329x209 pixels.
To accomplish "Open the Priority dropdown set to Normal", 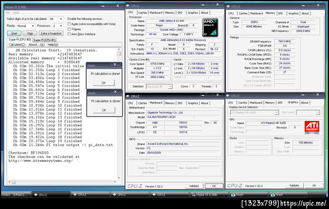I will point(26,26).
